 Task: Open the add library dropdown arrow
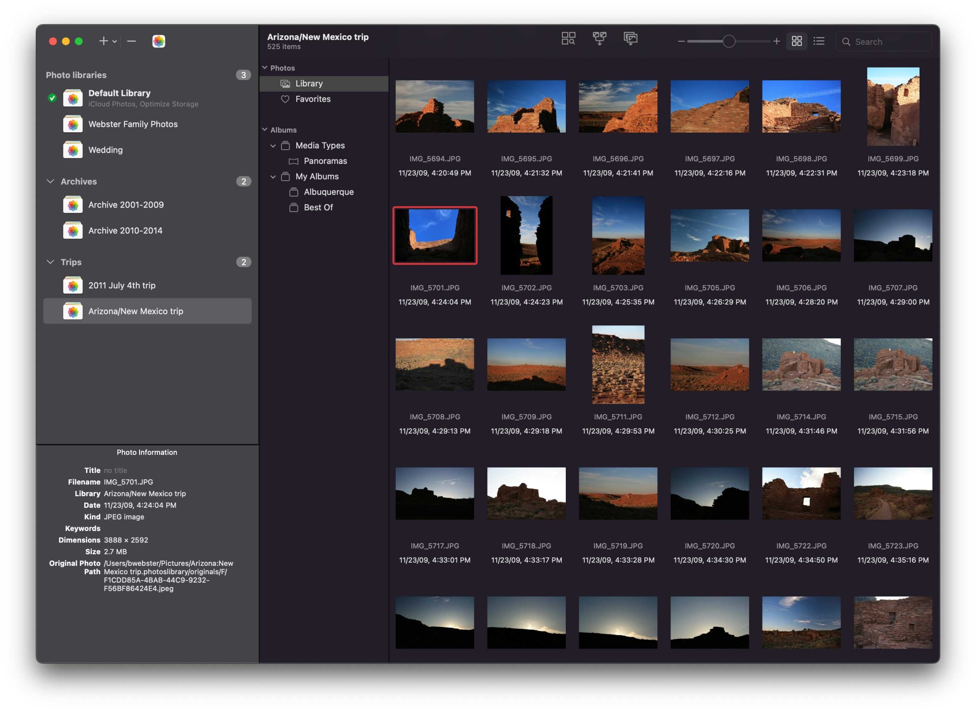coord(114,42)
